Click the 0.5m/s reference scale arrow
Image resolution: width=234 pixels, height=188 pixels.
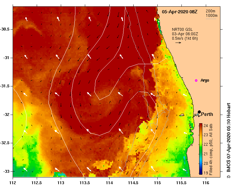178,43
